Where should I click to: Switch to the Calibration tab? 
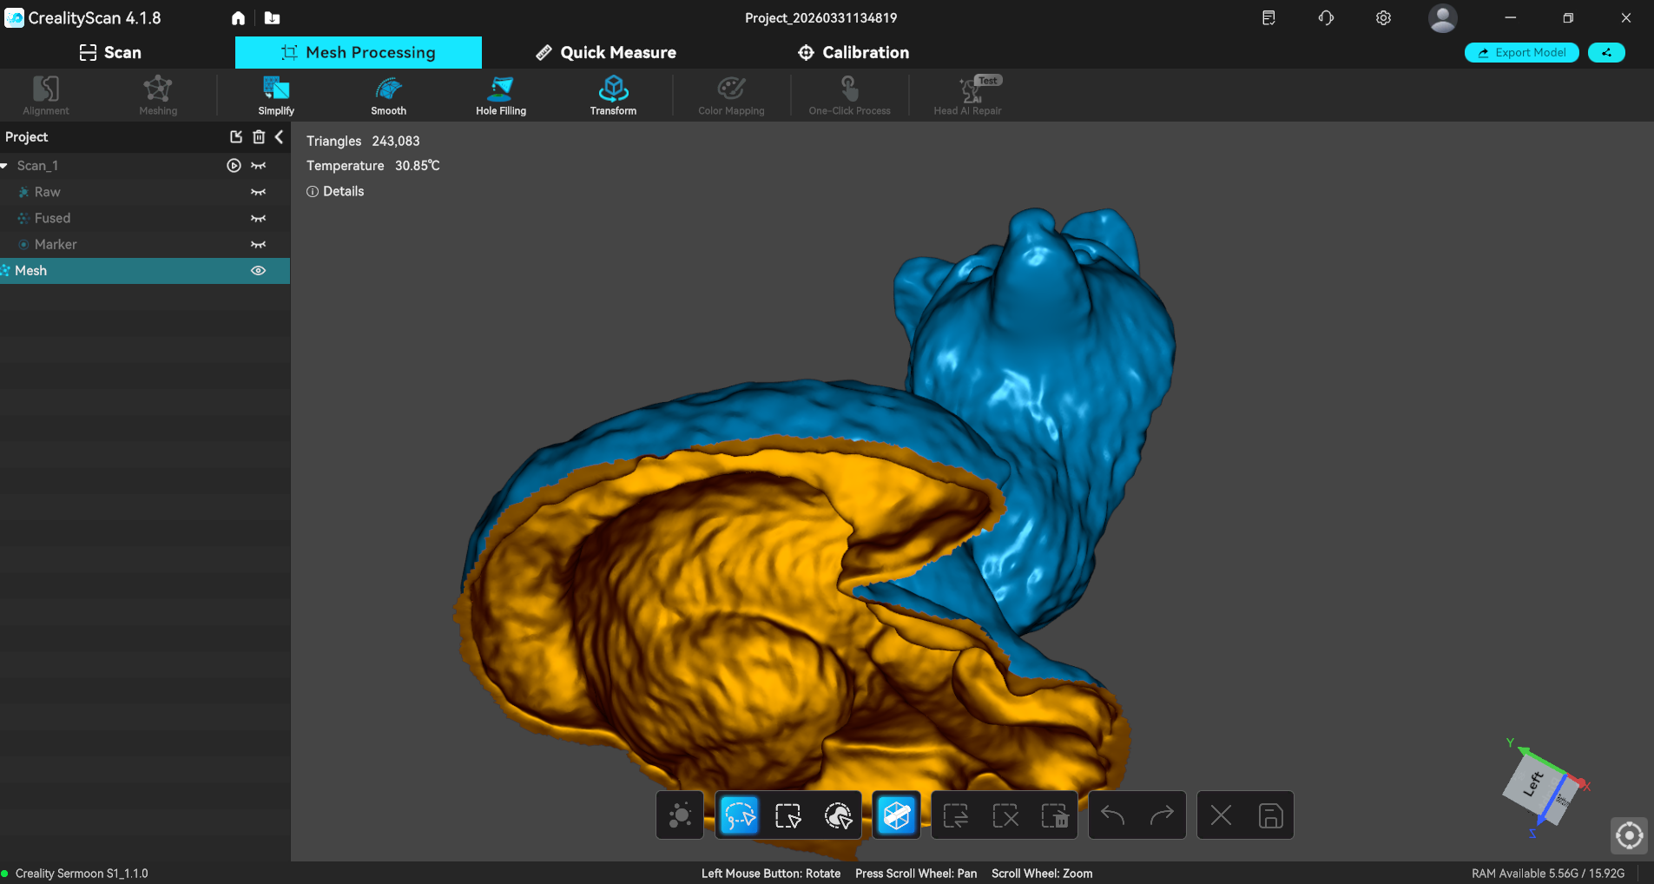(x=853, y=53)
